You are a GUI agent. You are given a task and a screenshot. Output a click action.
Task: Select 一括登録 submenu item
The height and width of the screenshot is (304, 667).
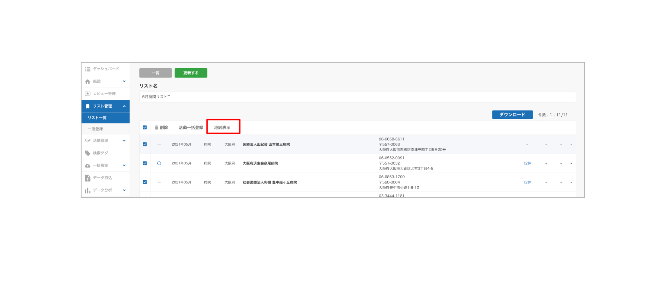(x=106, y=129)
